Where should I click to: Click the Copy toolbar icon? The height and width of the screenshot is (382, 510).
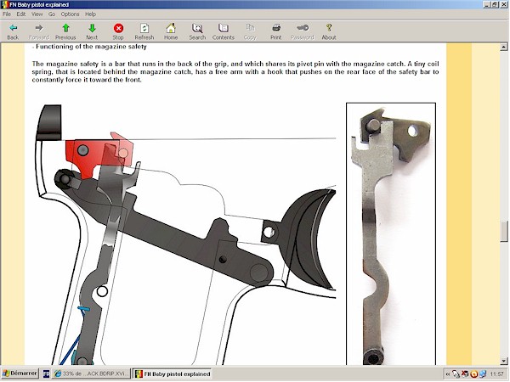pos(250,32)
